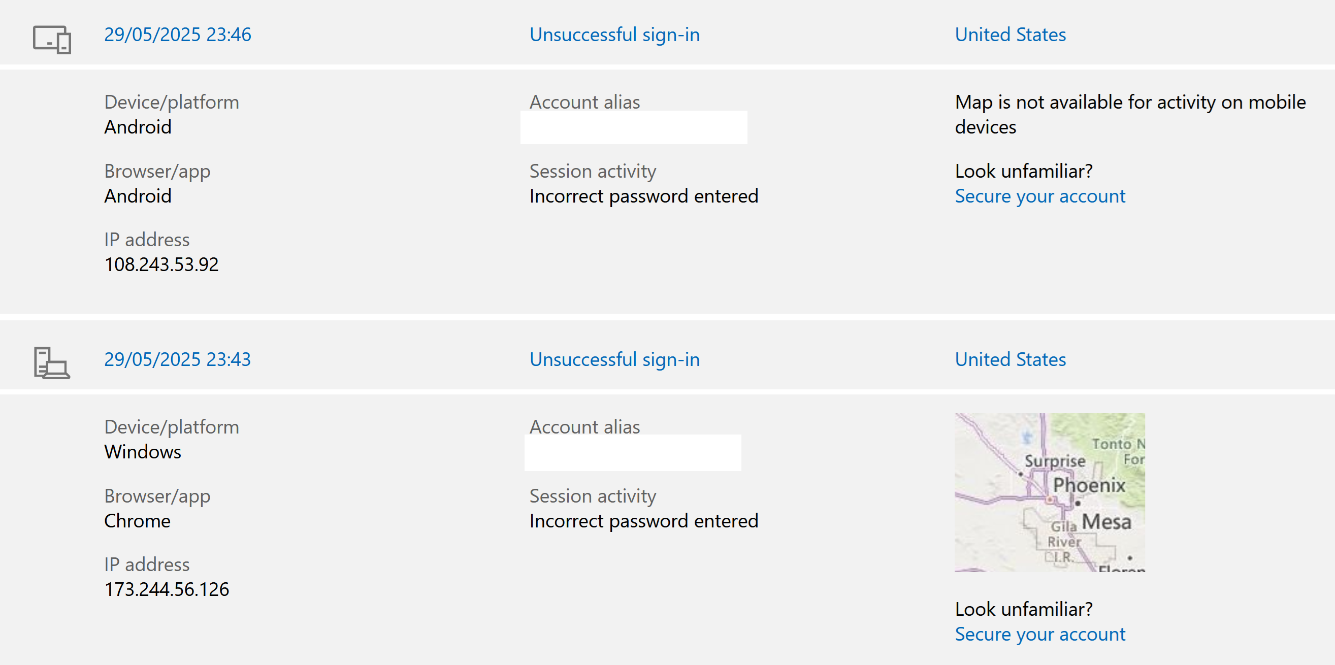The height and width of the screenshot is (665, 1335).
Task: Click the IP address 173.244.56.126
Action: [167, 589]
